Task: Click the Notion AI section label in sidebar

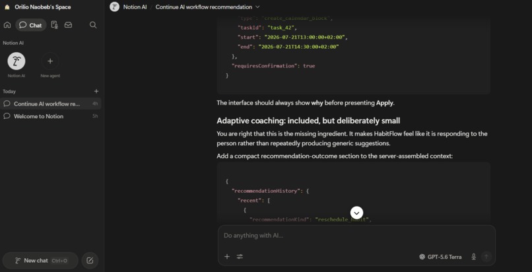Action: (x=13, y=43)
